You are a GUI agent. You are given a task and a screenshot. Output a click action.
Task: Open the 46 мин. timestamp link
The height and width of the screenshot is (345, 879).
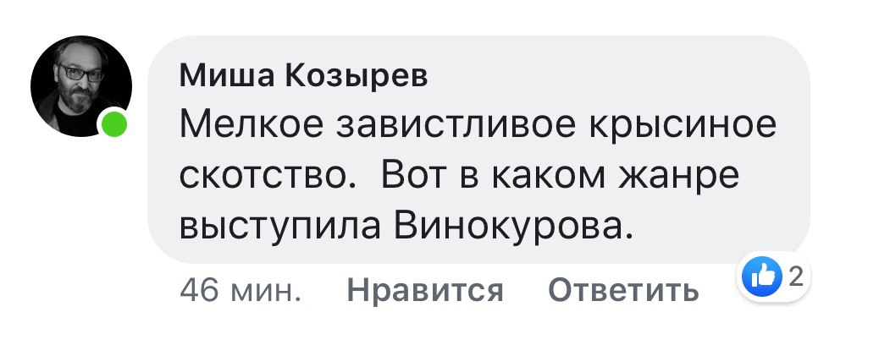pos(240,291)
